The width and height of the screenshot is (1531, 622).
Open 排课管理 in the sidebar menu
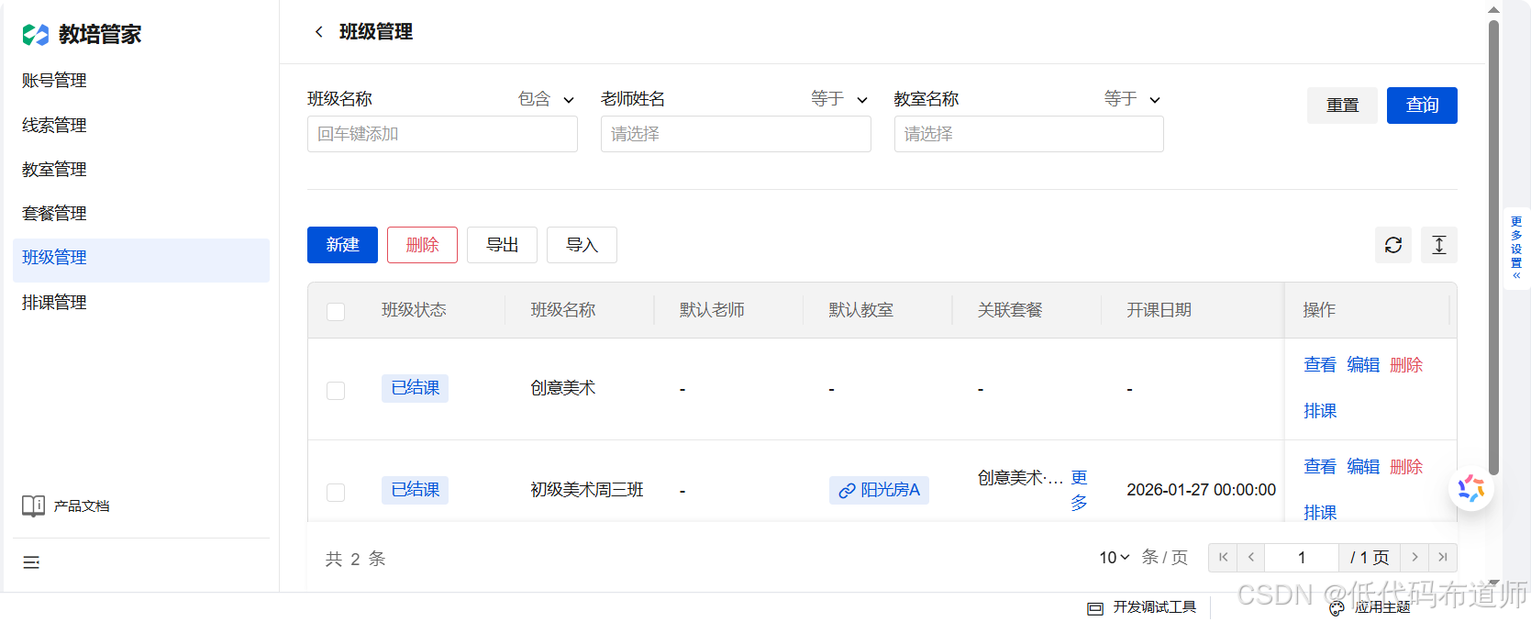point(54,303)
